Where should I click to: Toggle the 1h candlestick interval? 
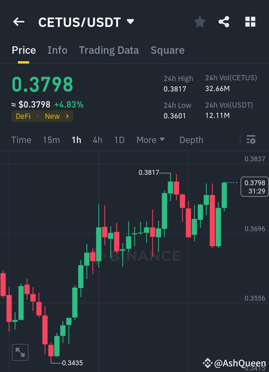pyautogui.click(x=76, y=140)
